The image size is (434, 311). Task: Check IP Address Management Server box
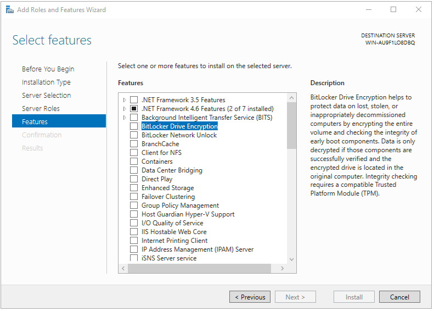point(134,249)
